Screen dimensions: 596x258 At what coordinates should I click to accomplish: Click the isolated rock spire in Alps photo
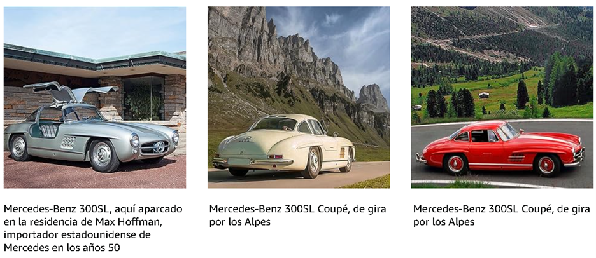[x=373, y=97]
